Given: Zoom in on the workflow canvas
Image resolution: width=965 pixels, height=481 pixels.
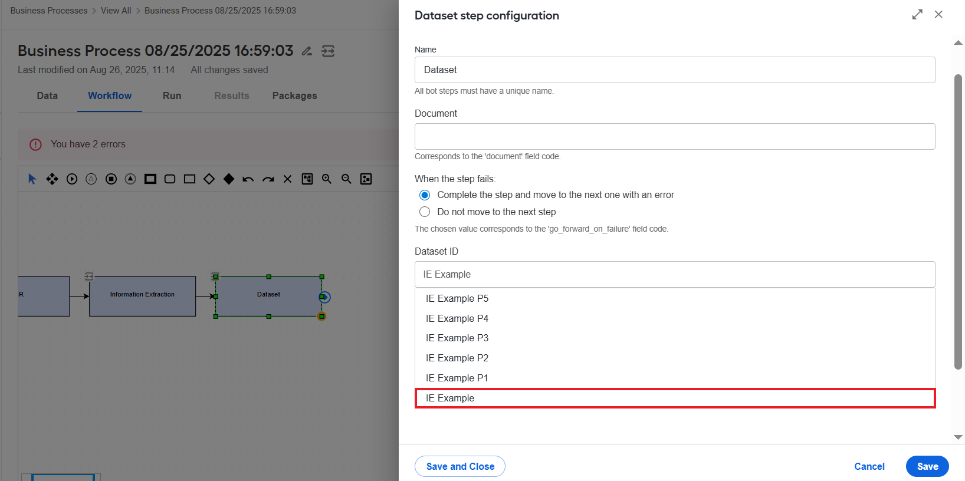Looking at the screenshot, I should tap(327, 179).
